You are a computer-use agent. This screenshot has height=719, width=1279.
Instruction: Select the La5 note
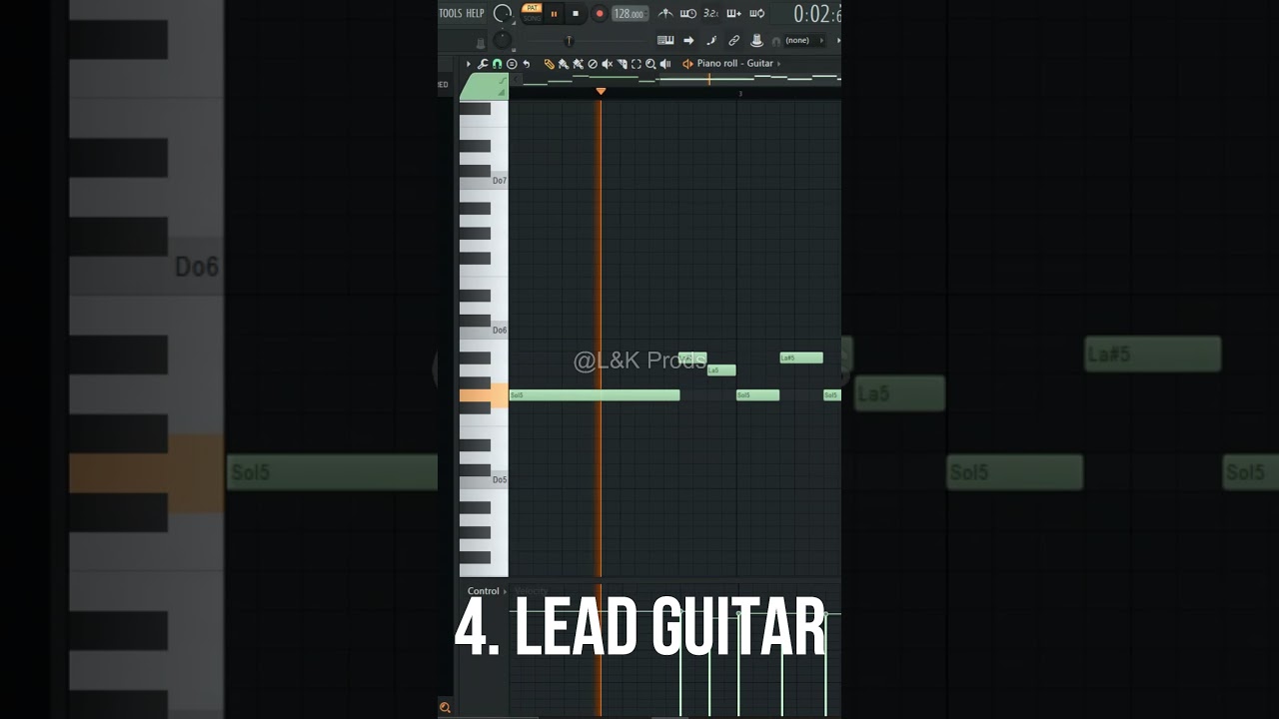click(x=721, y=370)
